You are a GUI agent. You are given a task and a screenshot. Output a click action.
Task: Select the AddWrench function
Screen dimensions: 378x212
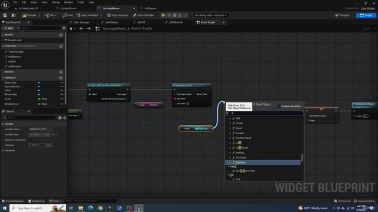click(x=15, y=67)
